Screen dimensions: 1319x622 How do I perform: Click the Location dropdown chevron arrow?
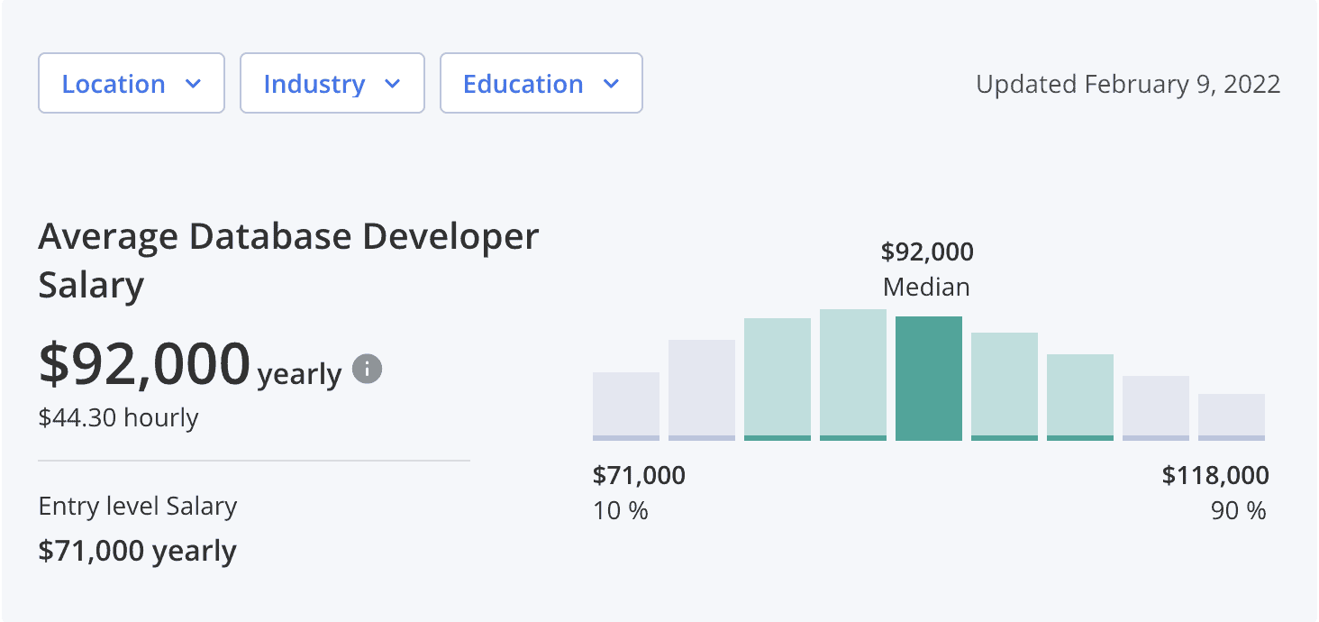click(193, 83)
